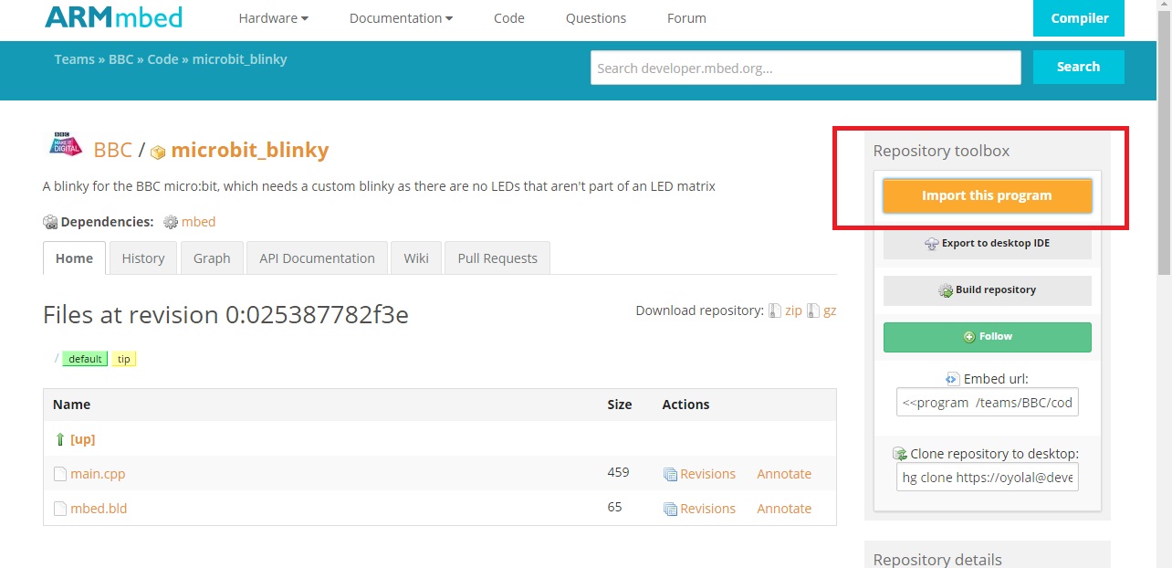Viewport: 1172px width, 568px height.
Task: Click the Revisions icon for main.cpp
Action: click(670, 474)
